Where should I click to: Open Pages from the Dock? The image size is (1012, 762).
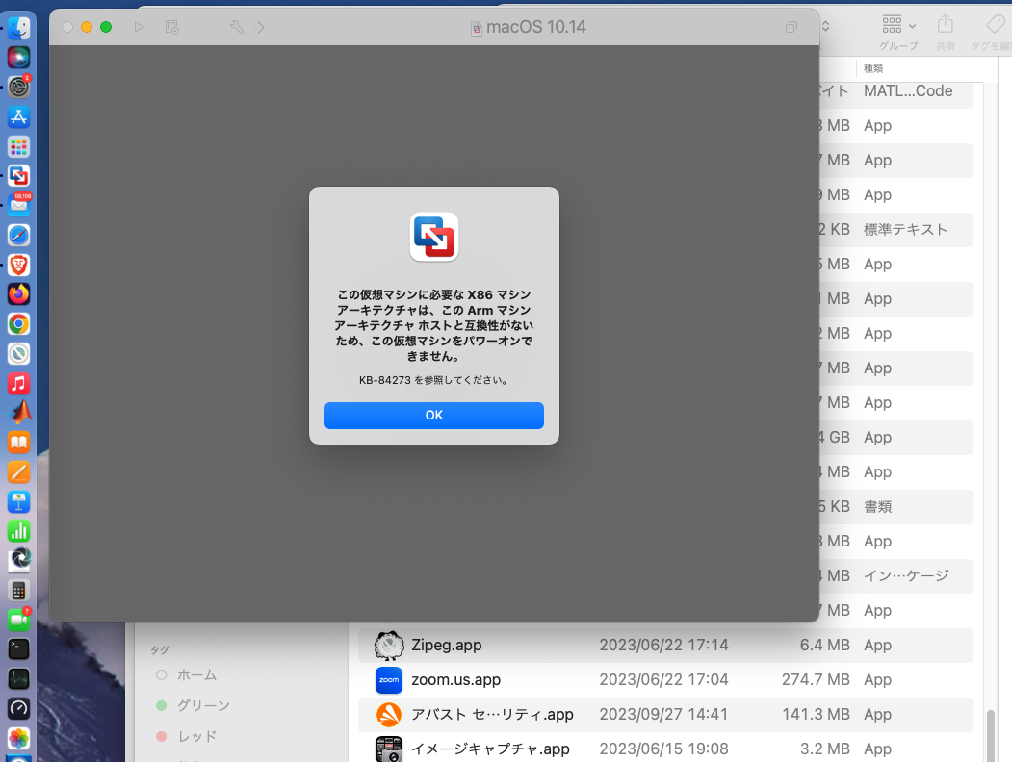coord(18,472)
